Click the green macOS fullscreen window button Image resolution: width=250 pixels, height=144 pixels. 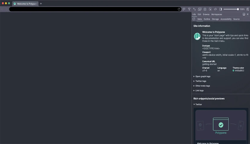click(x=9, y=3)
